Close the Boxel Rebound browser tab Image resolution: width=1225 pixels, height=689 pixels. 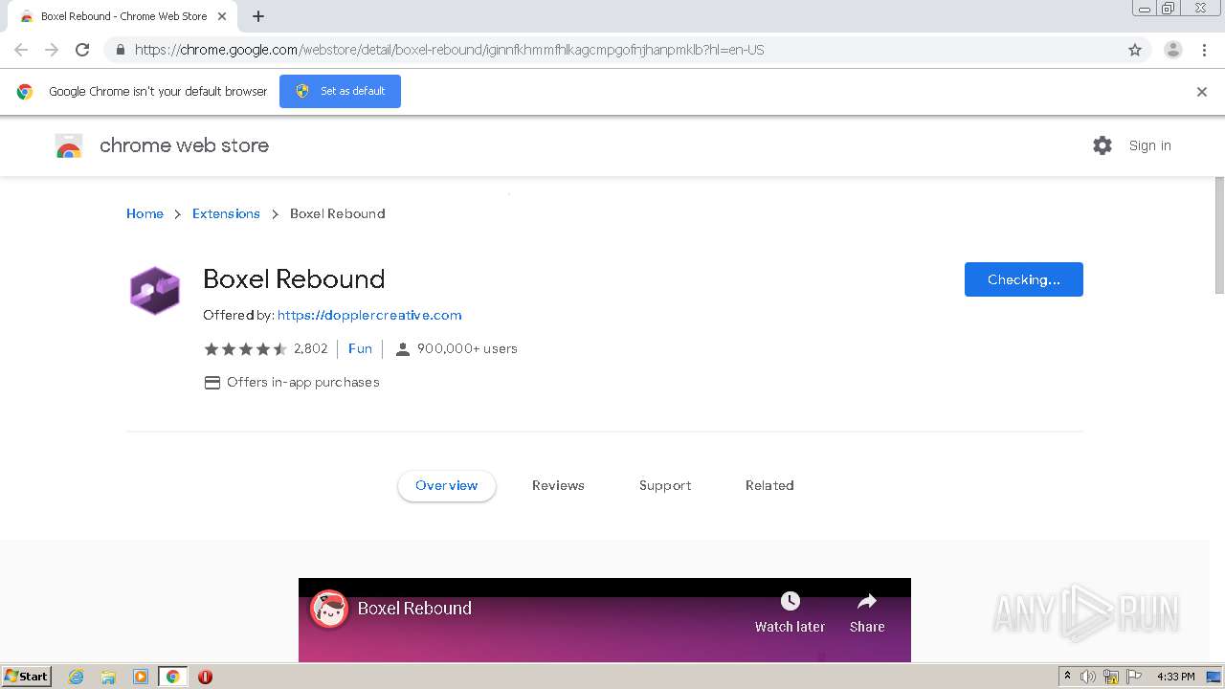222,16
